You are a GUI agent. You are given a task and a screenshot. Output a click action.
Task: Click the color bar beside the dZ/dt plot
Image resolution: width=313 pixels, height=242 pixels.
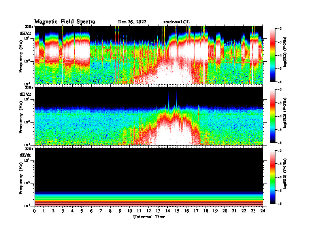click(x=273, y=177)
